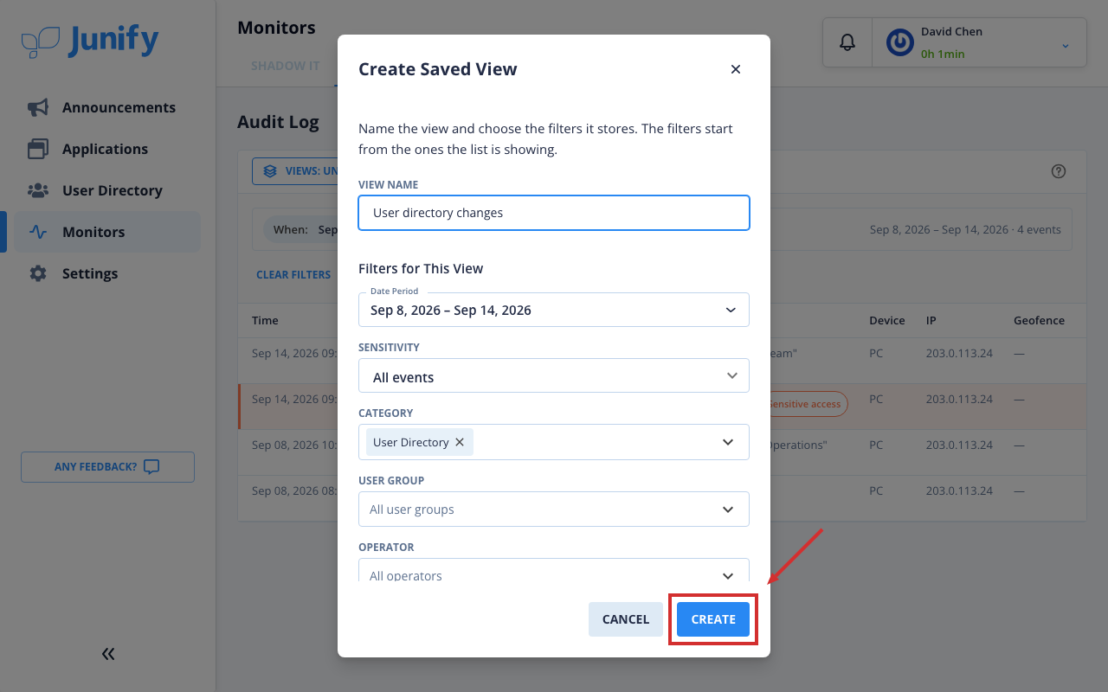Click David Chen's power avatar icon
The height and width of the screenshot is (692, 1108).
(900, 42)
